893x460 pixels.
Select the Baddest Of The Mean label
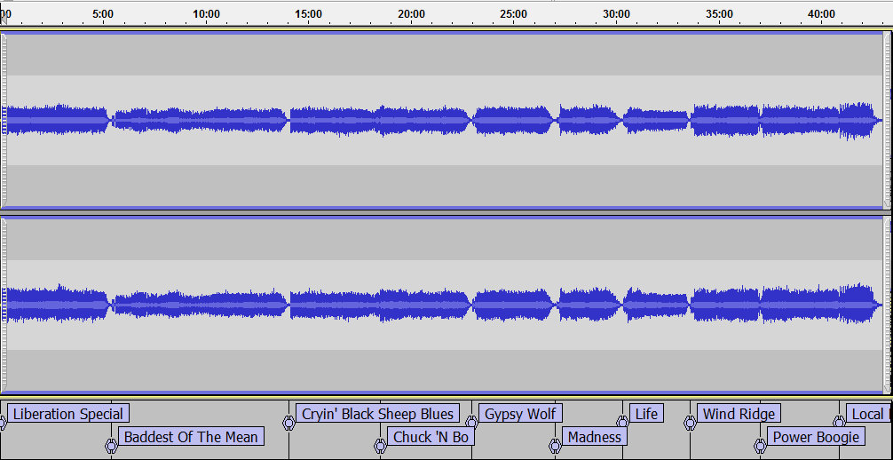pyautogui.click(x=191, y=437)
